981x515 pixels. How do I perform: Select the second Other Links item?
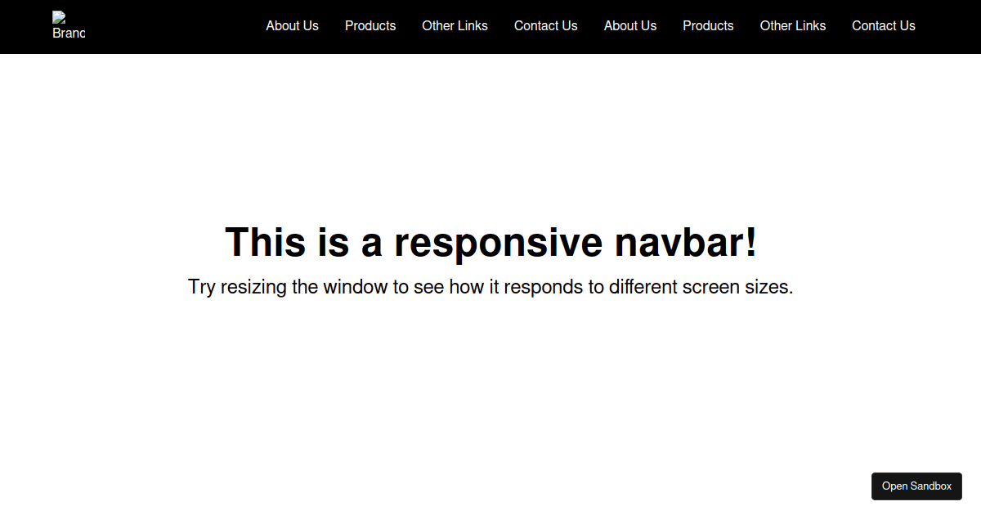pos(792,25)
